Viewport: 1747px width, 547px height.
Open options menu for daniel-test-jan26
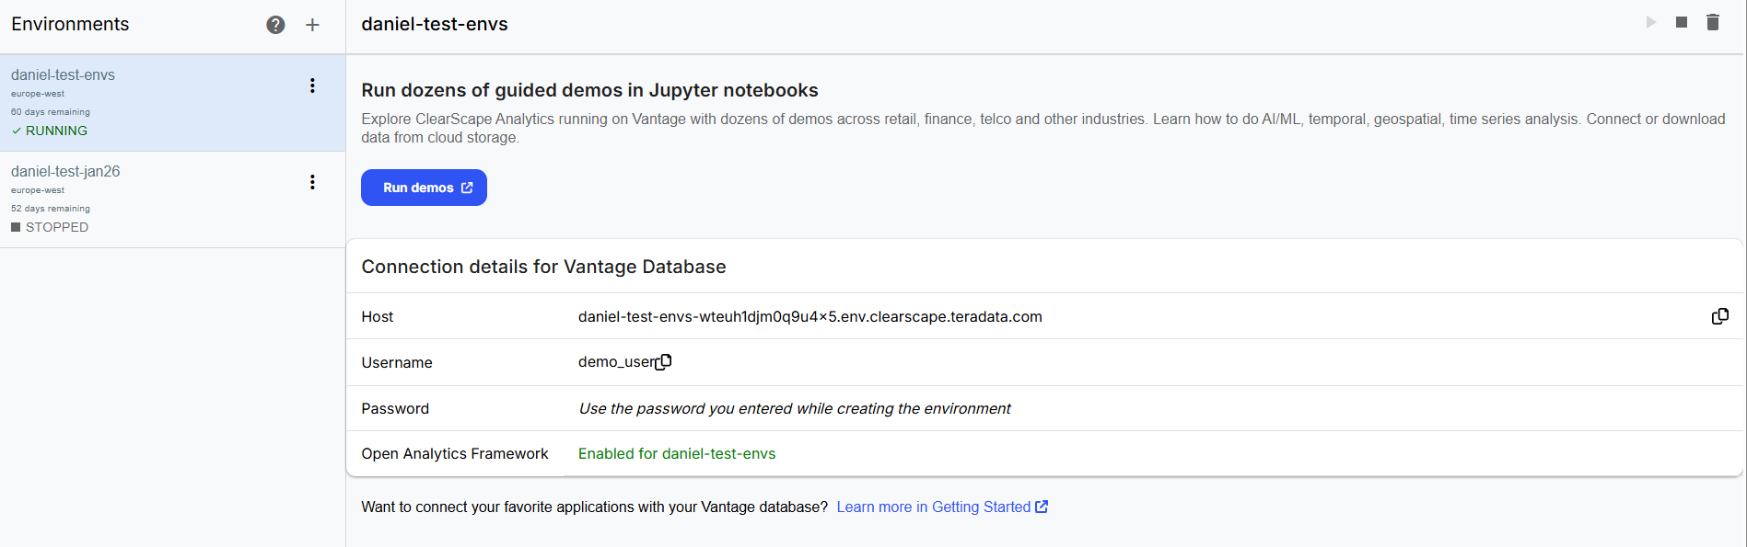click(312, 182)
